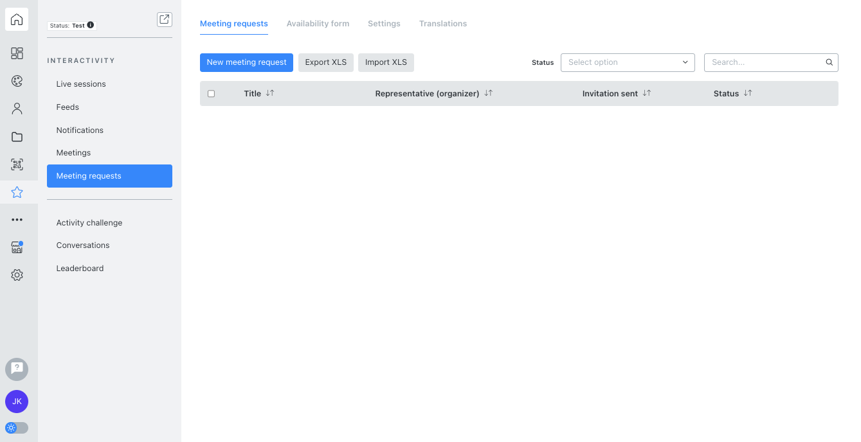Switch to Translations tab
Viewport: 861px width, 442px height.
click(443, 24)
